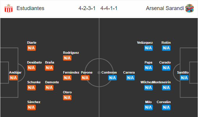Open the Arsenal Sarandi team name link

[165, 8]
